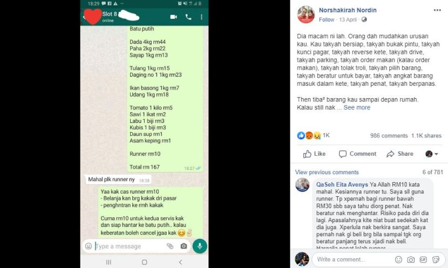Image resolution: width=448 pixels, height=268 pixels.
Task: Tap the attachment paperclip icon
Action: pos(170,246)
